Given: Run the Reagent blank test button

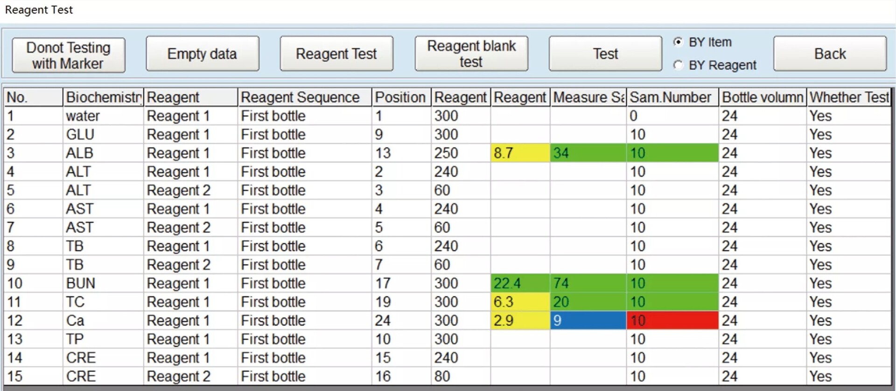Looking at the screenshot, I should [x=471, y=54].
